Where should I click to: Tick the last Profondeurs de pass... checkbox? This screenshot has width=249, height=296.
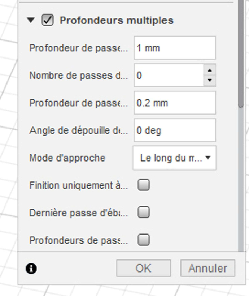[x=144, y=240]
